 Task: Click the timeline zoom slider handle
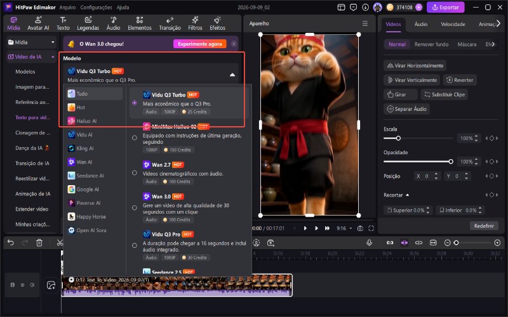(456, 243)
